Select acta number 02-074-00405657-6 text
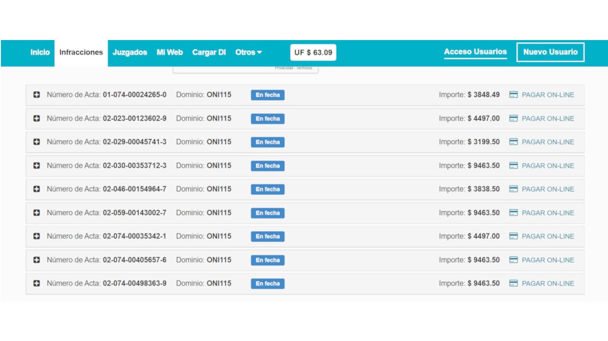 (134, 259)
